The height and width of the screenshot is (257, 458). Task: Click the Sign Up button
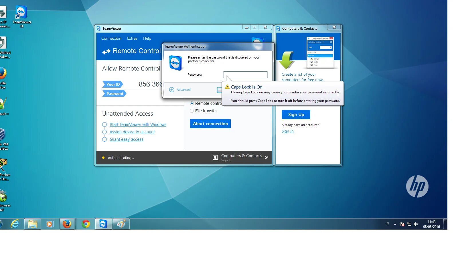(x=296, y=115)
